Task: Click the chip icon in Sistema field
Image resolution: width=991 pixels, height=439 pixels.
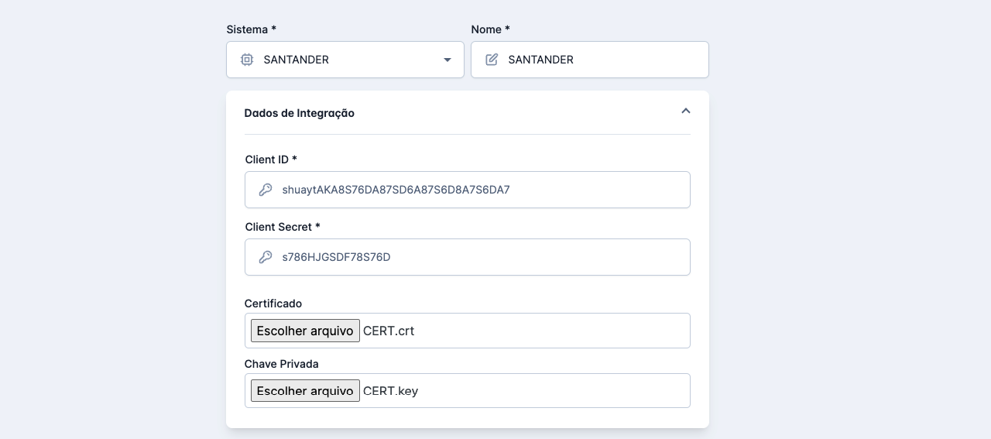Action: click(247, 60)
